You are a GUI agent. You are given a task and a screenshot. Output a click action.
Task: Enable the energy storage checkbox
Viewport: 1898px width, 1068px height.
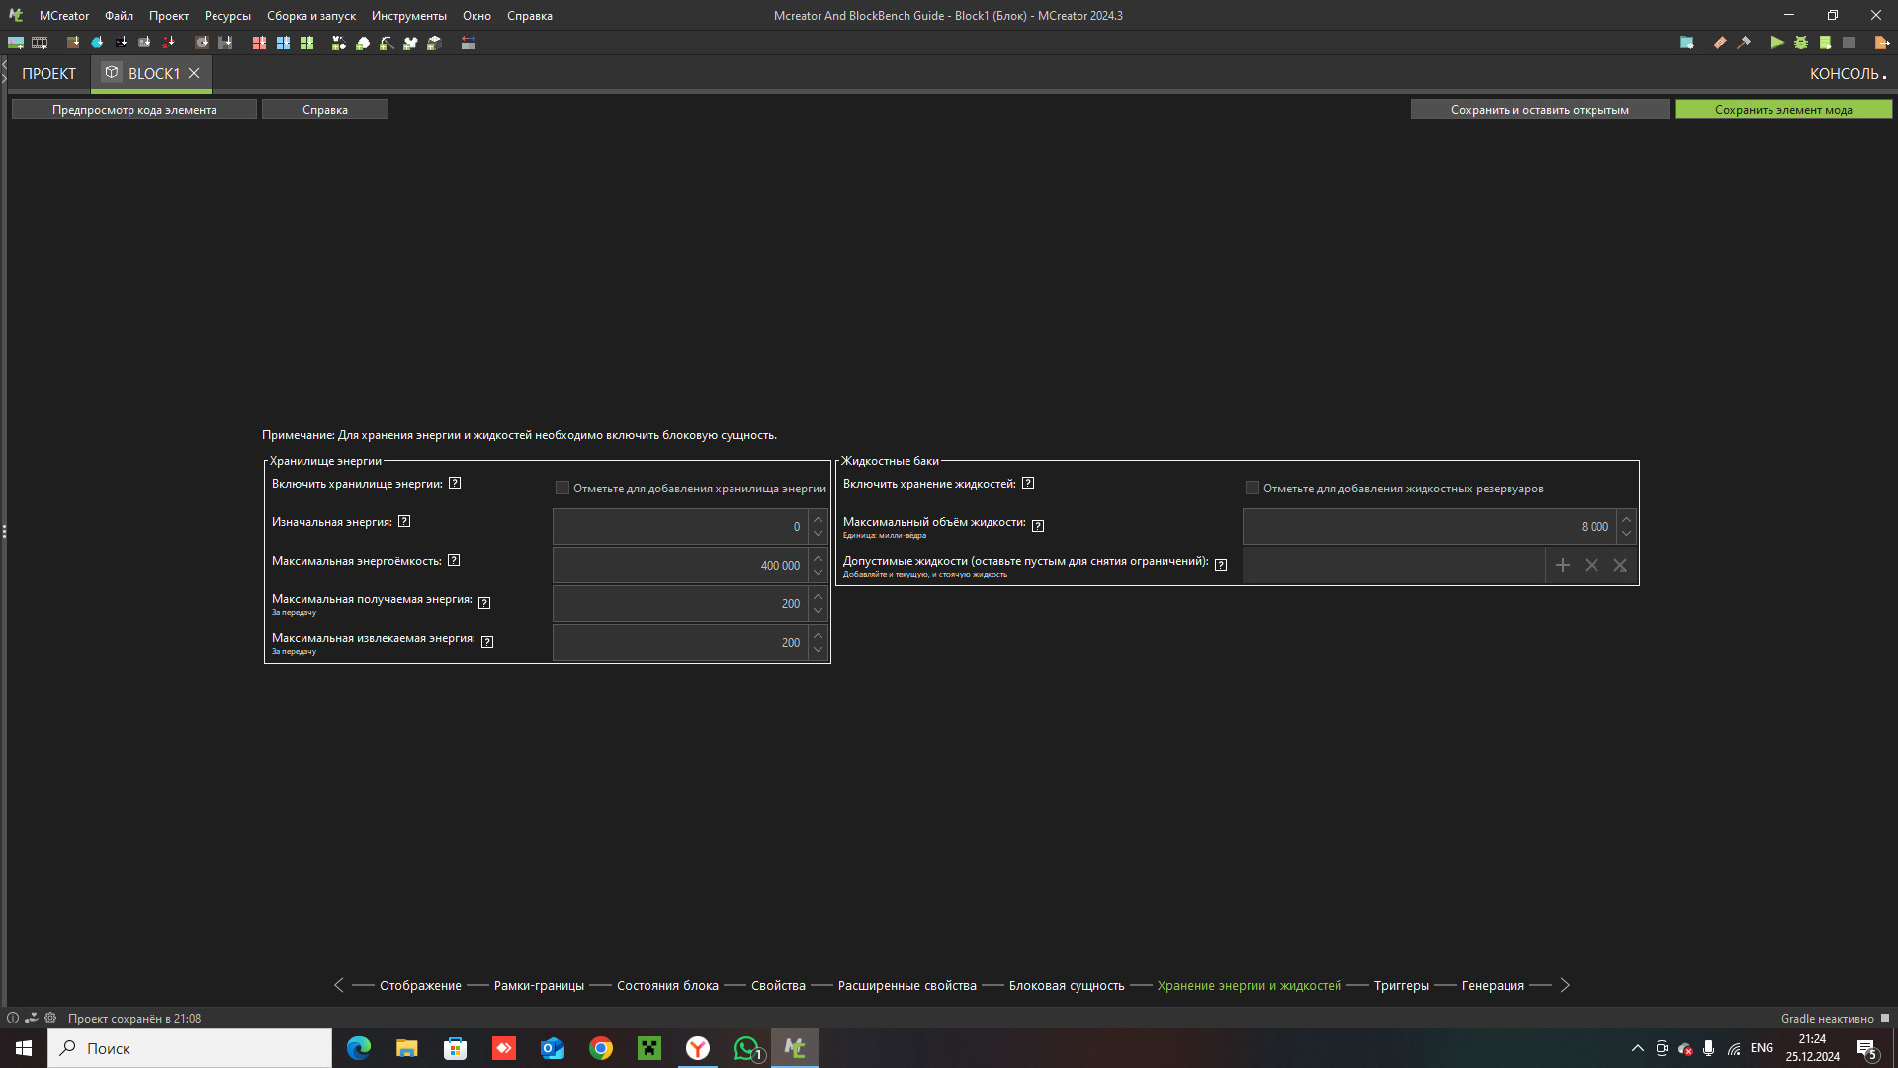(x=562, y=488)
